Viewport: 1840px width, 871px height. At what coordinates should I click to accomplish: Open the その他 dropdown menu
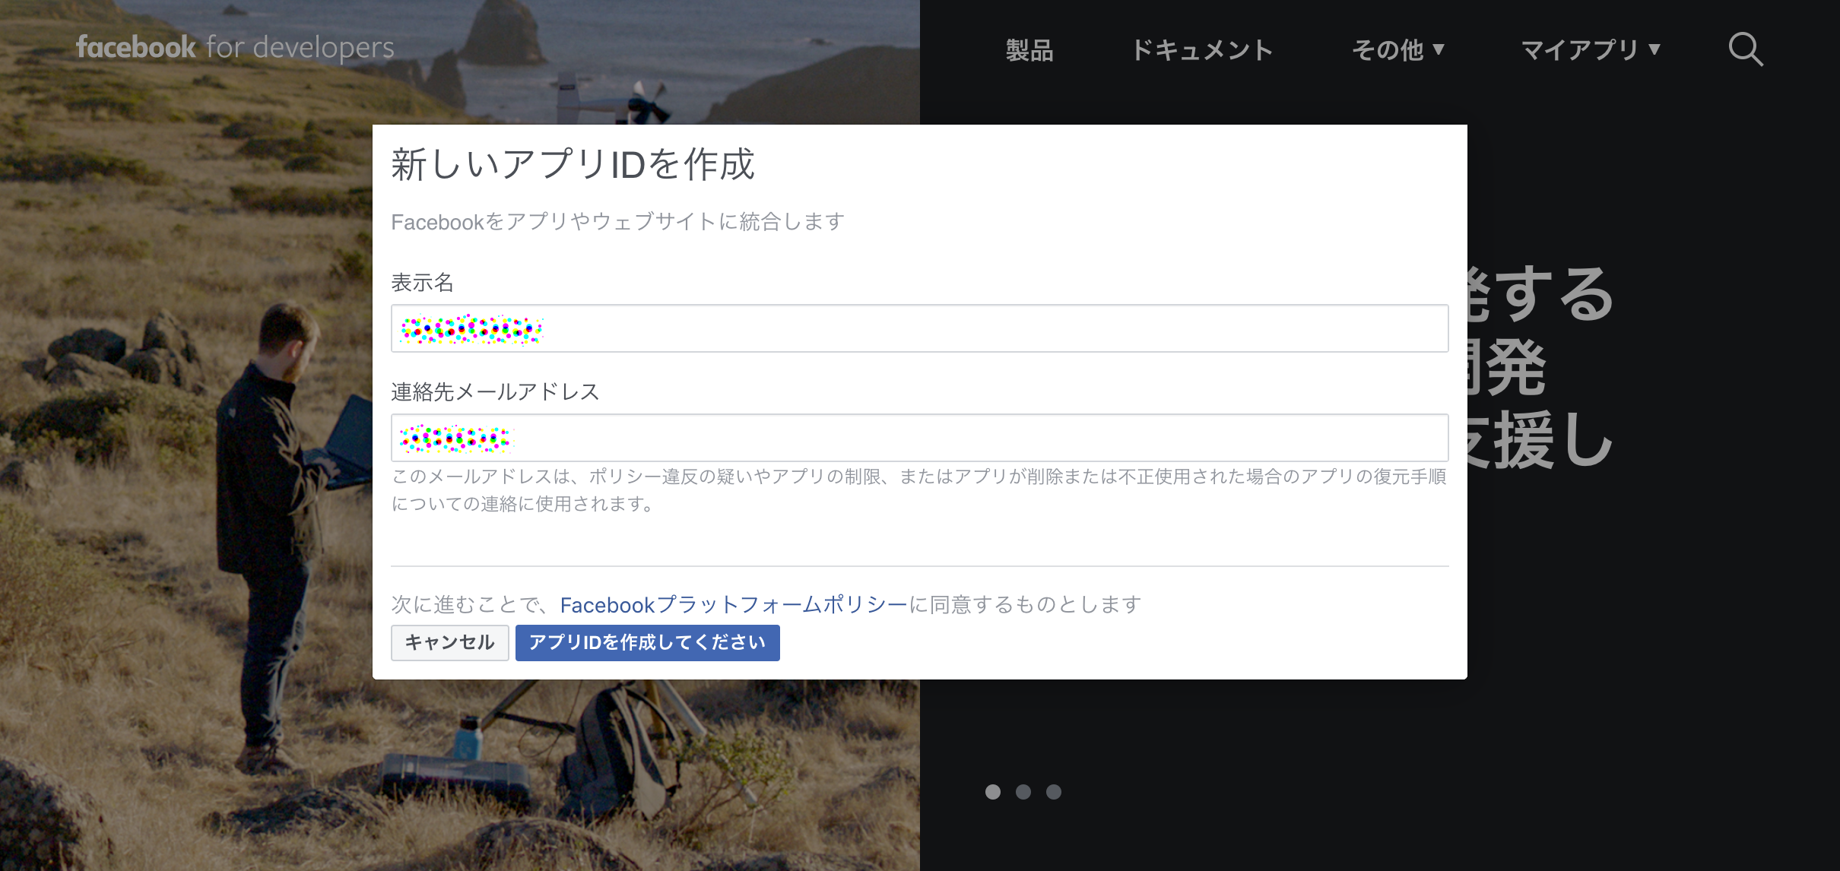coord(1388,49)
